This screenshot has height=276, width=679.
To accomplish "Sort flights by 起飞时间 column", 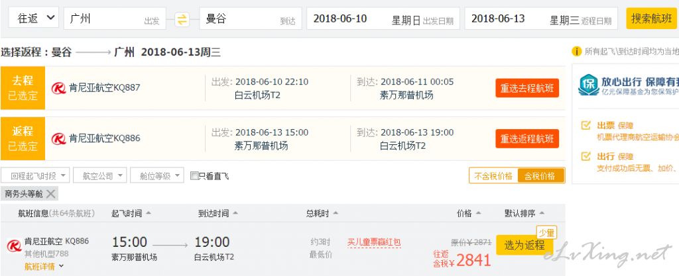I will (131, 213).
